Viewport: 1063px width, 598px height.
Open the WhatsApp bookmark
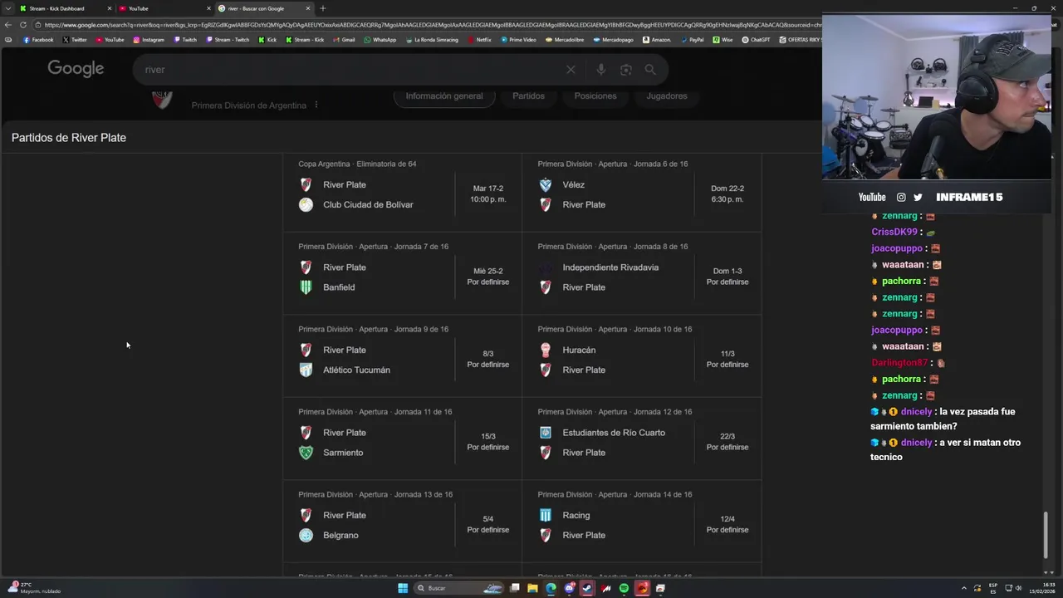pos(380,40)
